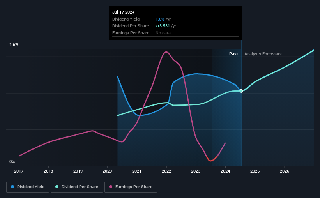Click the 0% y-axis label
This screenshot has width=320, height=198.
(x=12, y=161)
